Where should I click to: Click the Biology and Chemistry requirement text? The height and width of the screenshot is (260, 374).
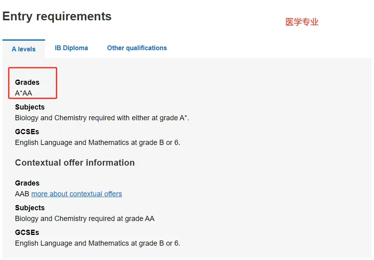pyautogui.click(x=97, y=118)
